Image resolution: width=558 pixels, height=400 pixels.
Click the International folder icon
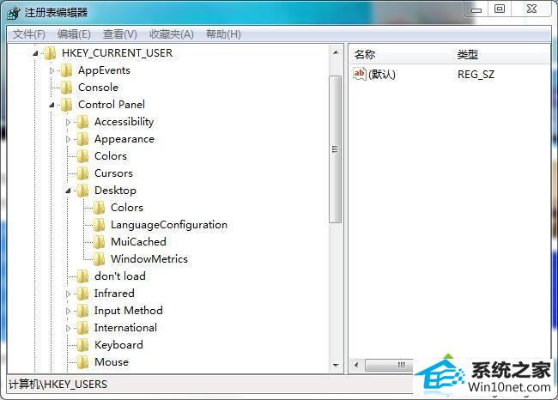pyautogui.click(x=83, y=327)
